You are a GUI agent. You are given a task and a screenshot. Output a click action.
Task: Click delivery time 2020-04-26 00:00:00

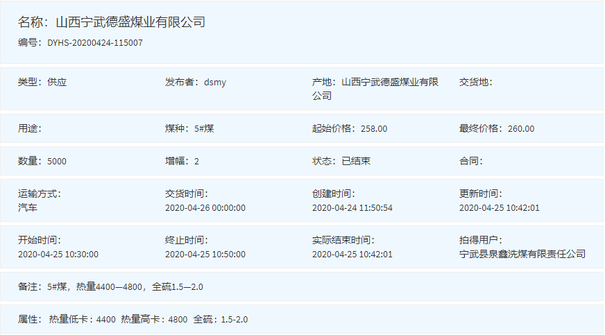(x=205, y=207)
